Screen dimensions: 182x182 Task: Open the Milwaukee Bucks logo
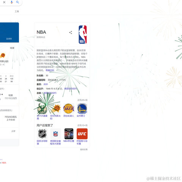click(42, 108)
